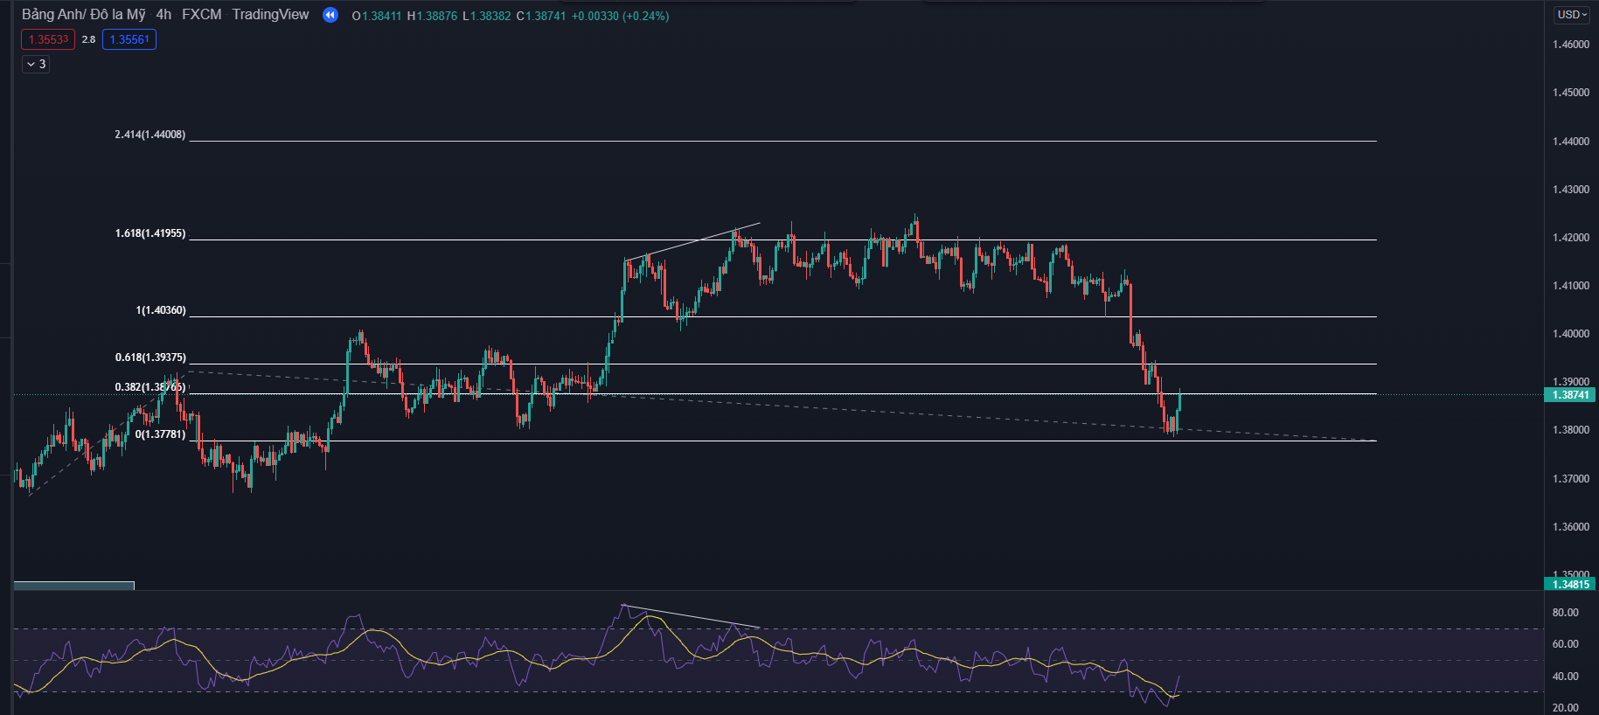This screenshot has height=715, width=1599.
Task: Click the FXCM exchange label in the title
Action: click(202, 15)
